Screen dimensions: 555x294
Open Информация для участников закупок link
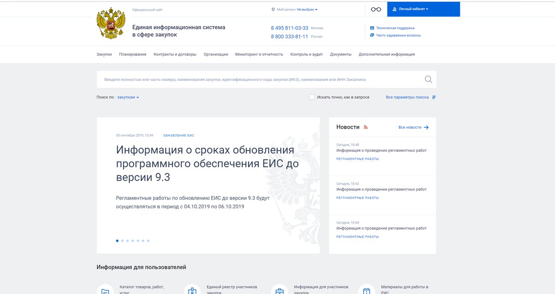pyautogui.click(x=321, y=290)
